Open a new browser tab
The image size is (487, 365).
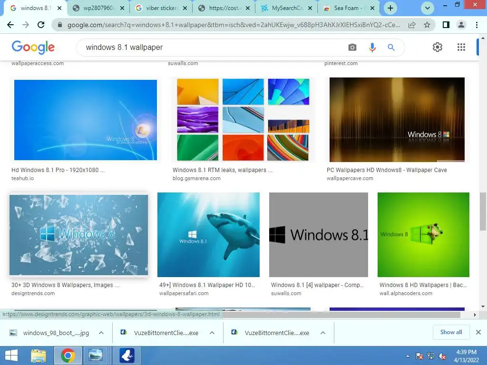point(390,8)
